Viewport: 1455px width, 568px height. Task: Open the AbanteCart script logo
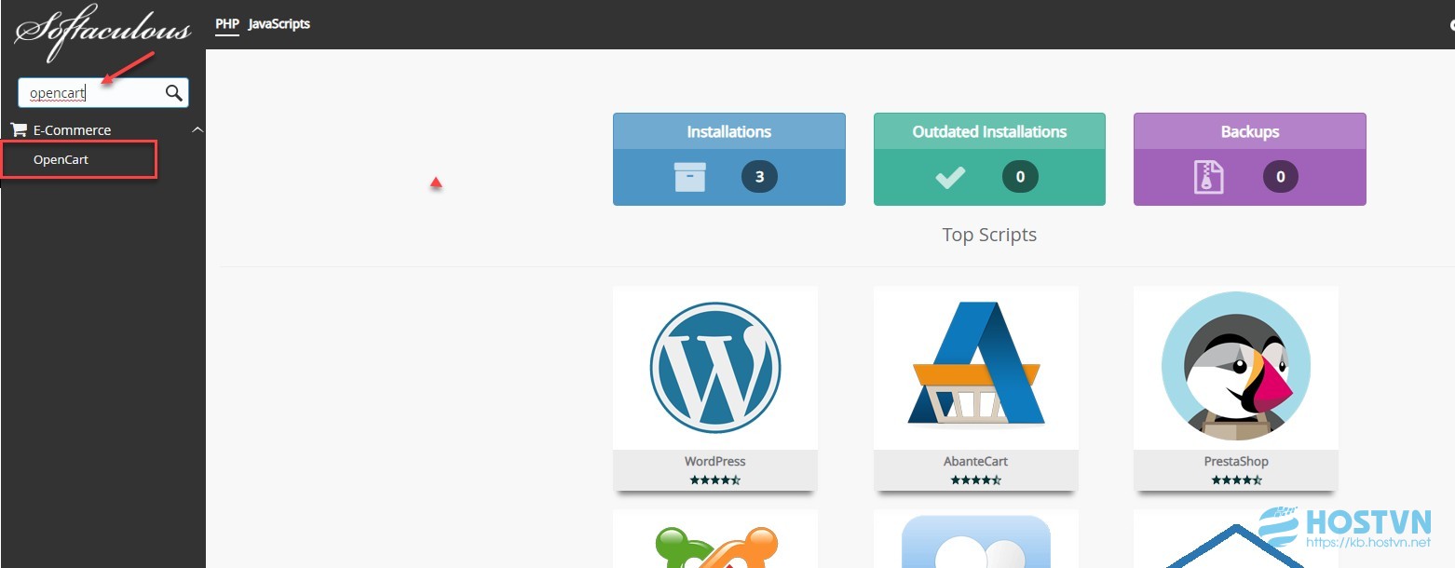975,364
